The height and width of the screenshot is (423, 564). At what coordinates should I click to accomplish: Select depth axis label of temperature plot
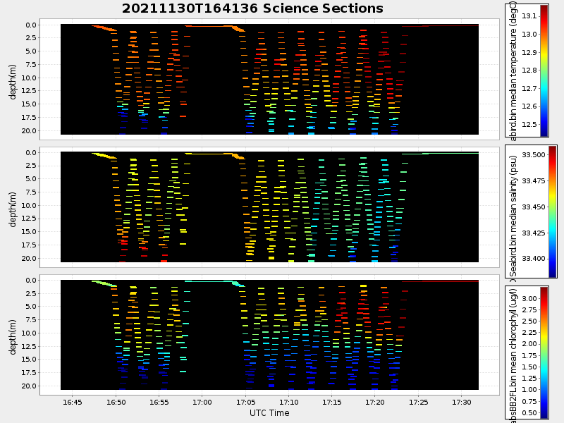click(13, 78)
